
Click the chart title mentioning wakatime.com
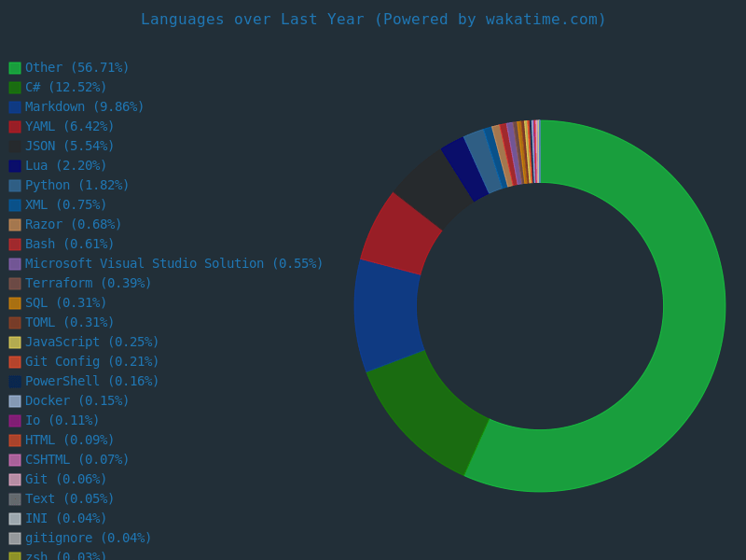pos(373,20)
